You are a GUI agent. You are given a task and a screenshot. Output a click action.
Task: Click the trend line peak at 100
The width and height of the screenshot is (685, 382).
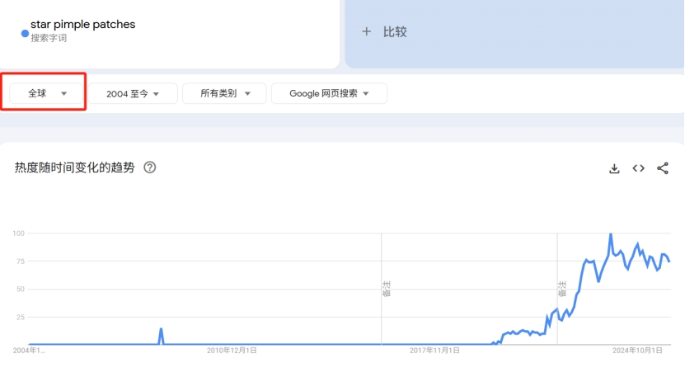coord(611,234)
